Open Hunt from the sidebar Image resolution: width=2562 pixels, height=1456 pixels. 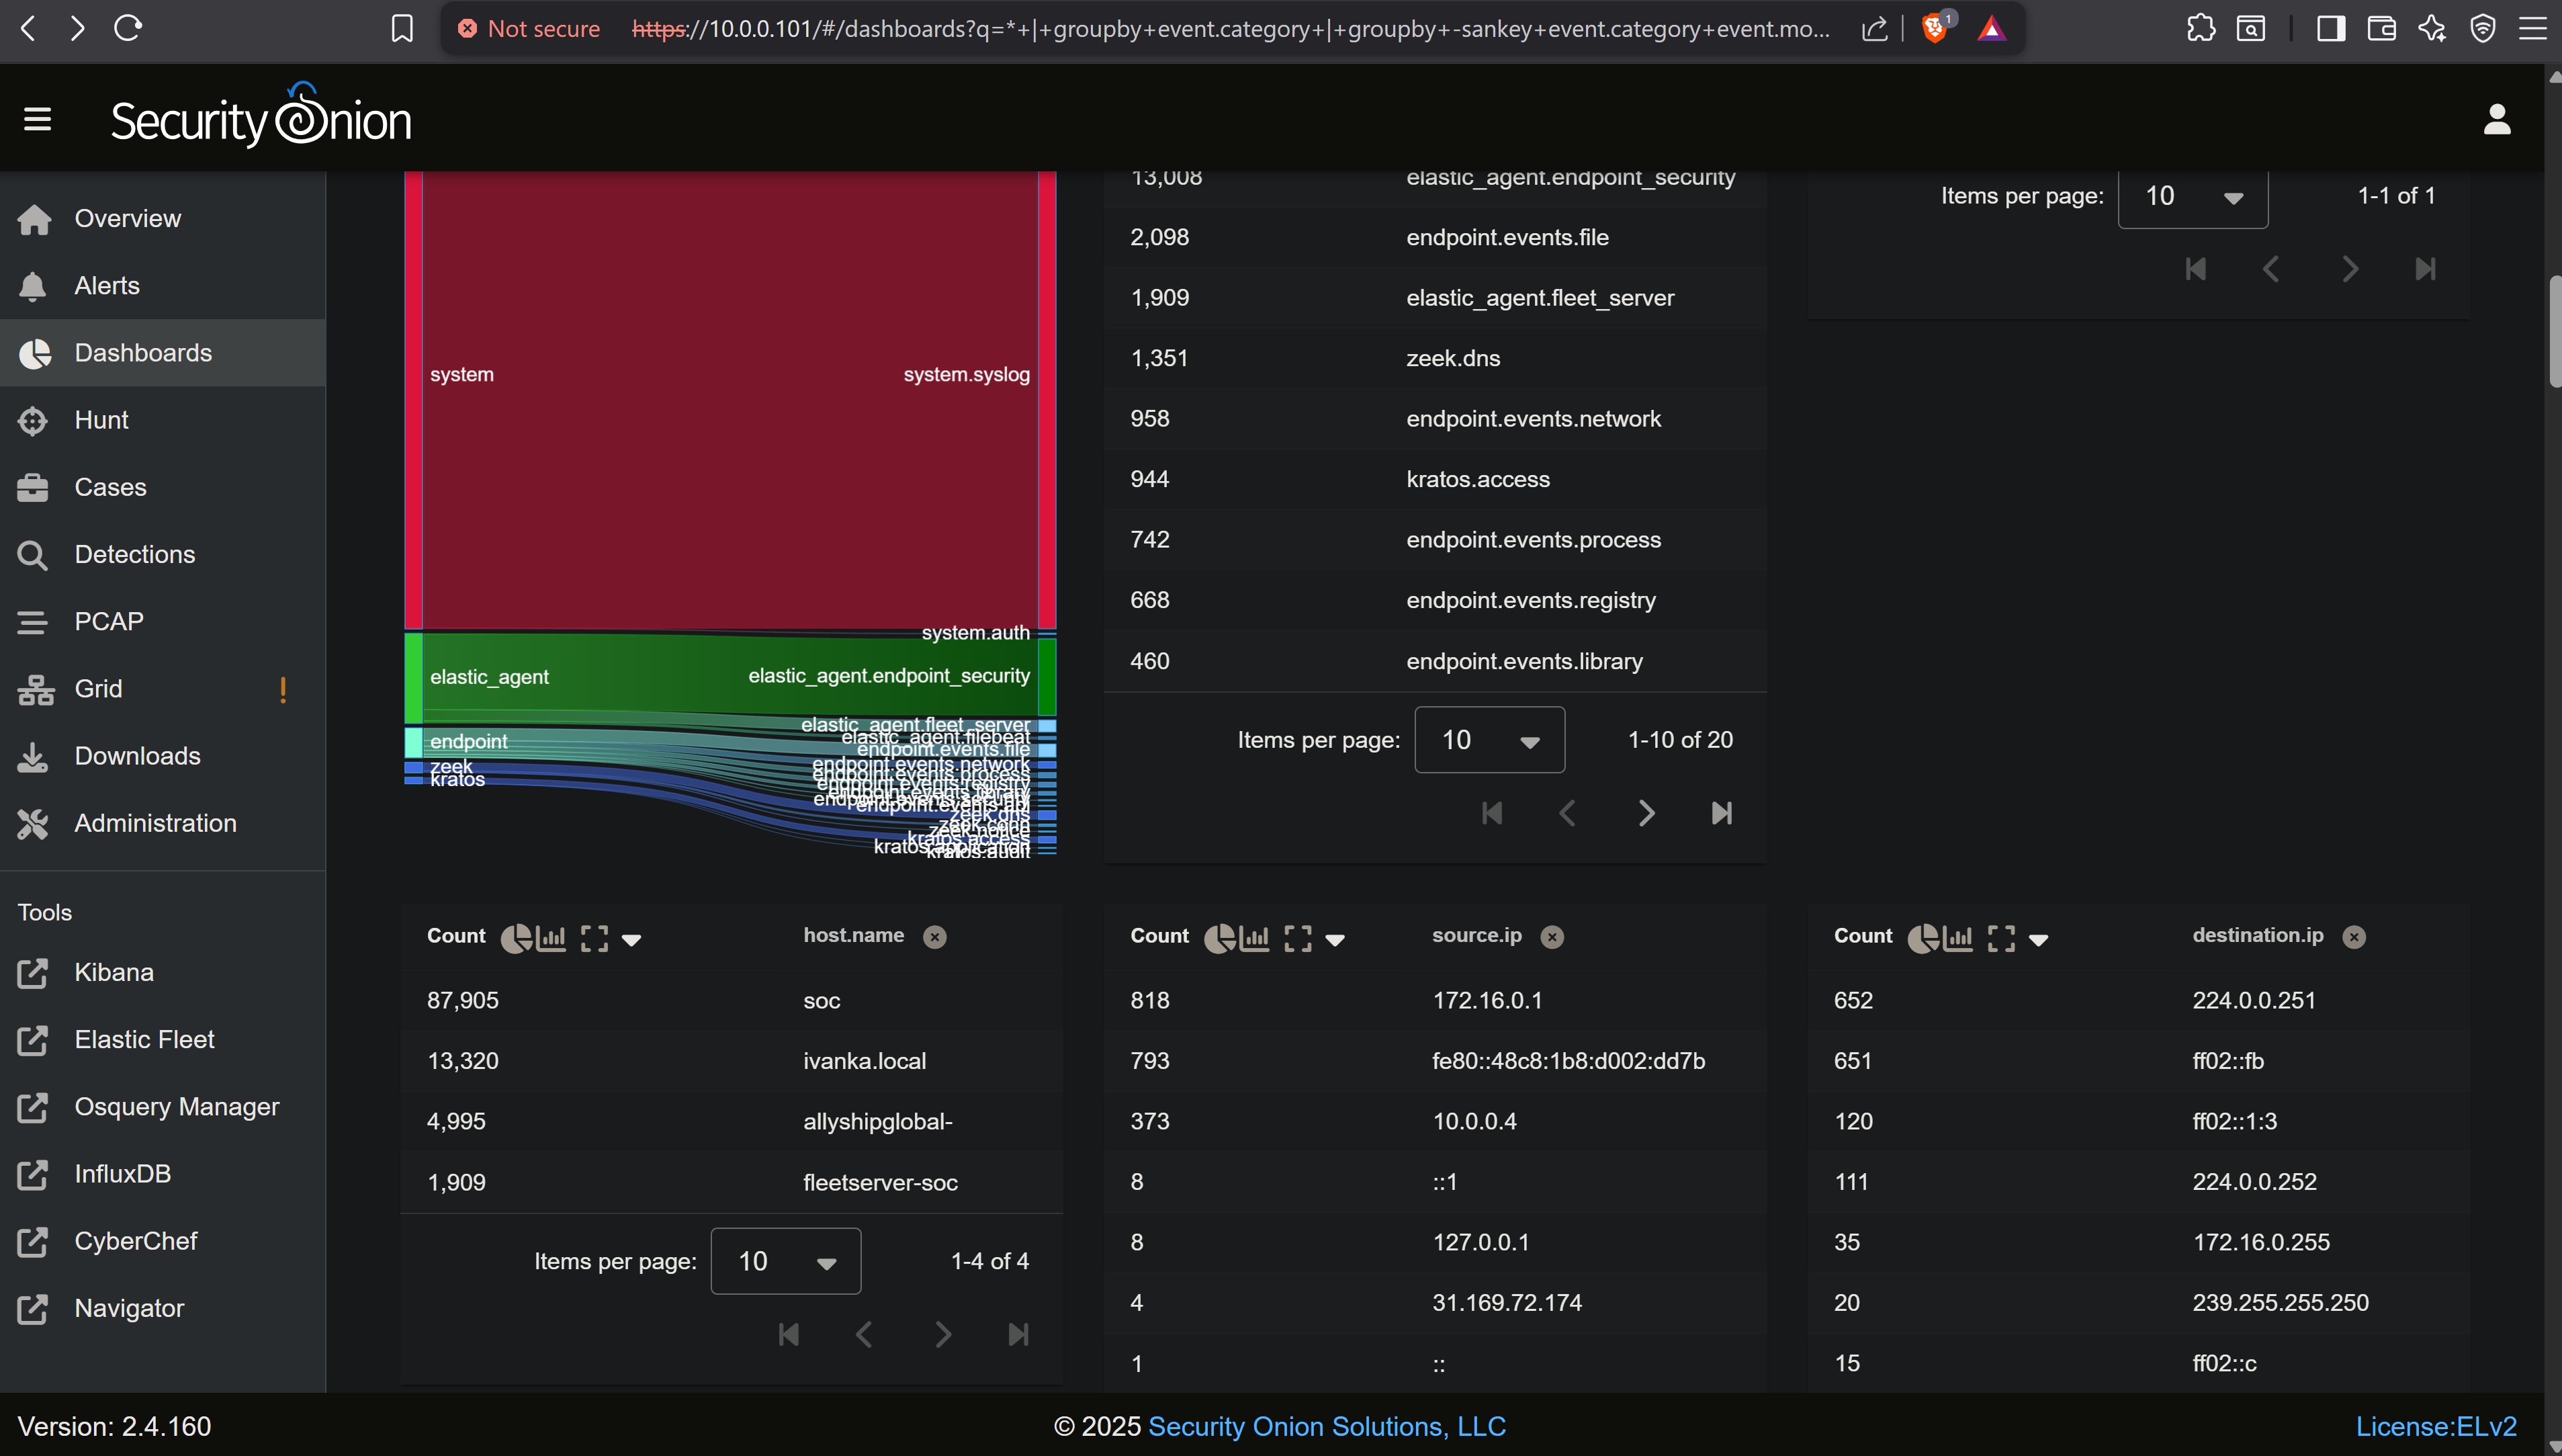[x=101, y=420]
